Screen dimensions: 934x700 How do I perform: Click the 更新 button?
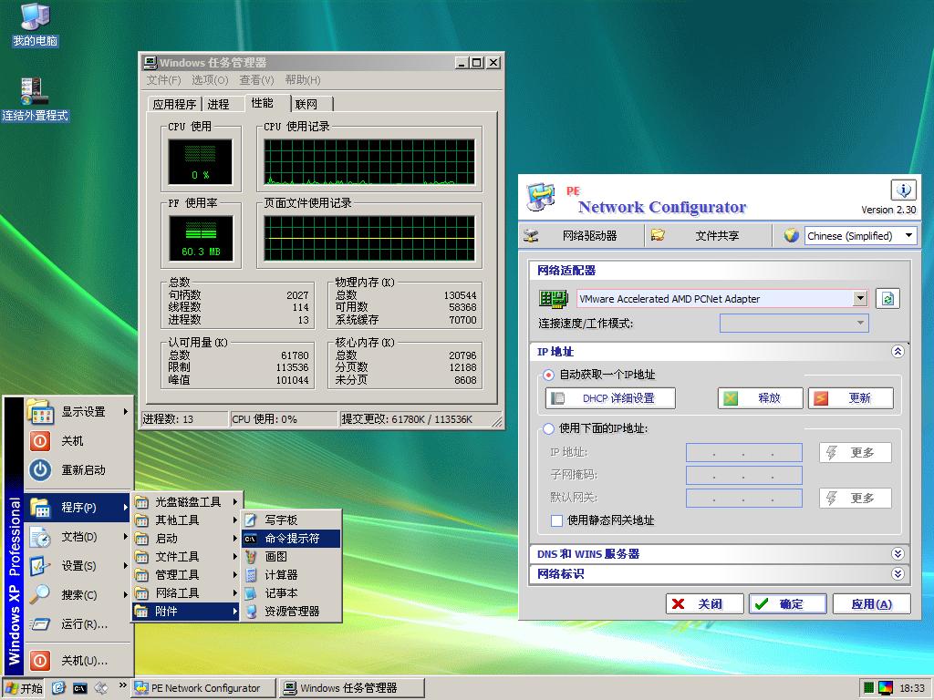click(x=851, y=398)
